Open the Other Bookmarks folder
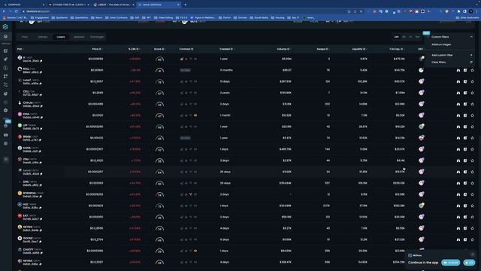481x271 pixels. [467, 17]
